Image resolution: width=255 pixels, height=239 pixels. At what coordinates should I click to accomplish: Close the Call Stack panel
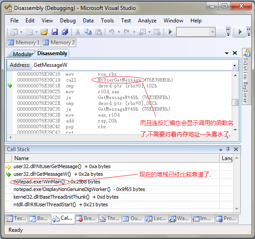pyautogui.click(x=236, y=149)
